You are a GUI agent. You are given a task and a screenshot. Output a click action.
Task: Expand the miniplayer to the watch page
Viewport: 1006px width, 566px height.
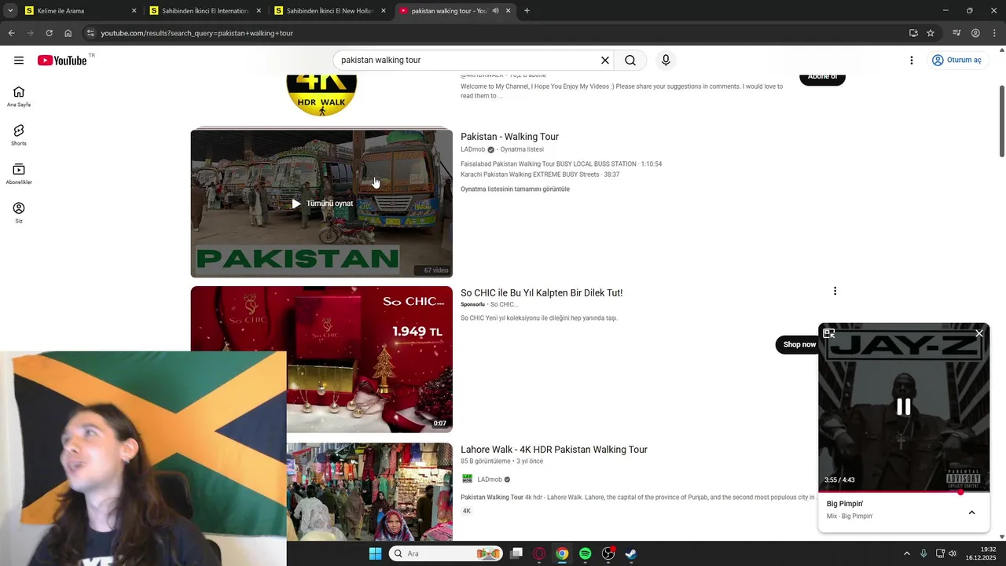(829, 333)
